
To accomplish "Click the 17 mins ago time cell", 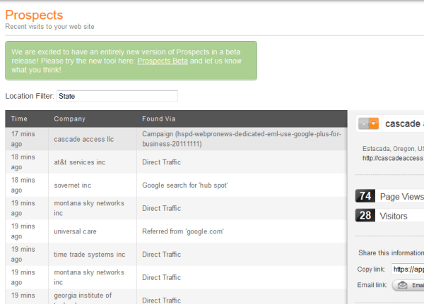I will click(x=27, y=139).
